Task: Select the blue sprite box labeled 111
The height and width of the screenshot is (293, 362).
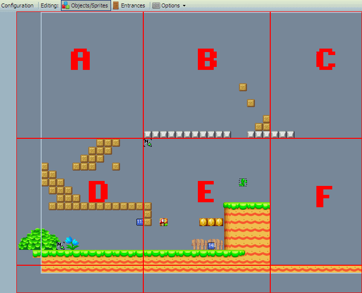Action: click(140, 222)
